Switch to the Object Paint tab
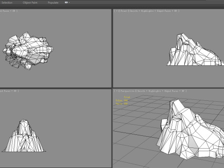The height and width of the screenshot is (168, 224). pyautogui.click(x=30, y=3)
